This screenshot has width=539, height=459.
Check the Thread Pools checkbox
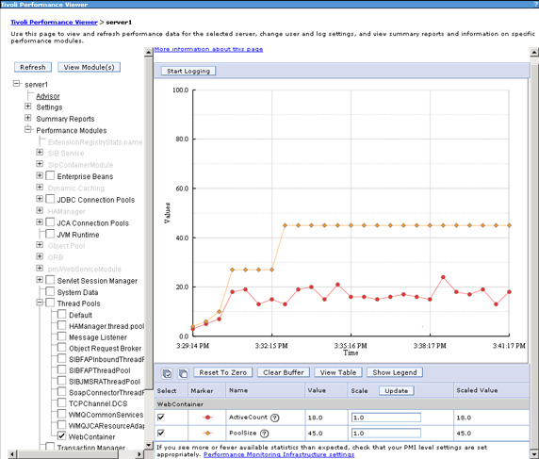50,303
